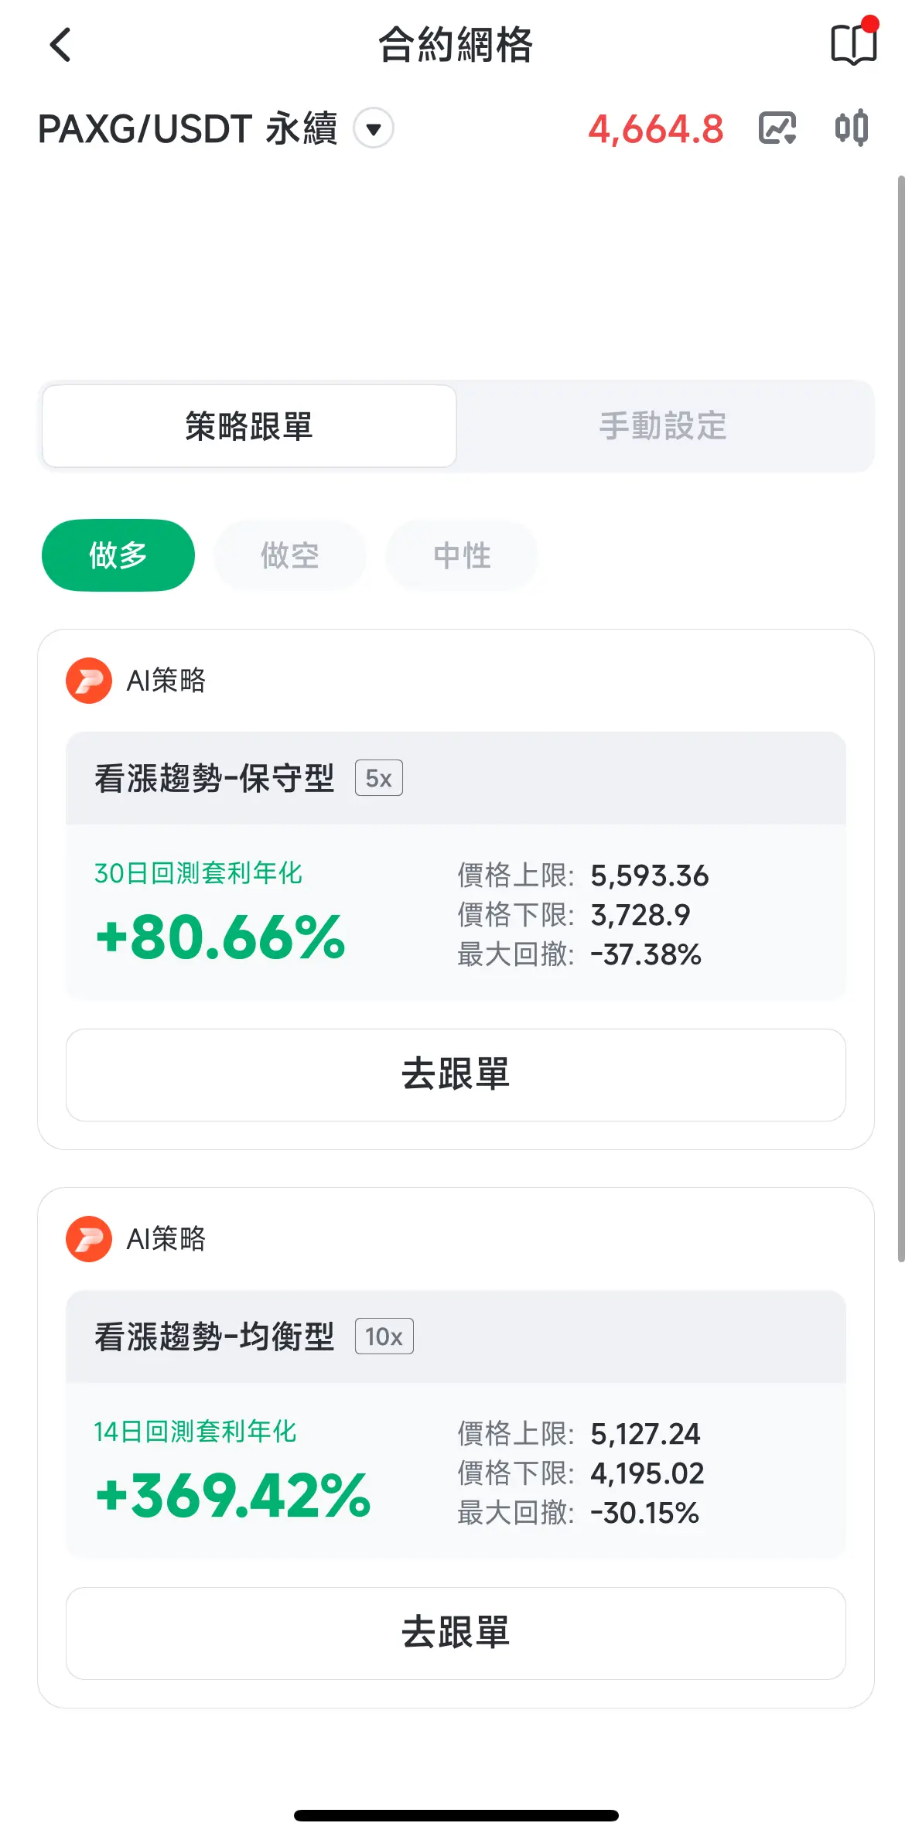This screenshot has height=1840, width=912.
Task: Select the 中性 neutral direction
Action: point(462,555)
